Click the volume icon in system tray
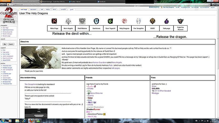The image size is (219, 123). [x=208, y=121]
